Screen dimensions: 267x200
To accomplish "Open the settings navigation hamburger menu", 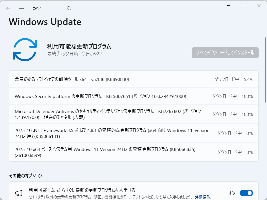I will tap(21, 8).
